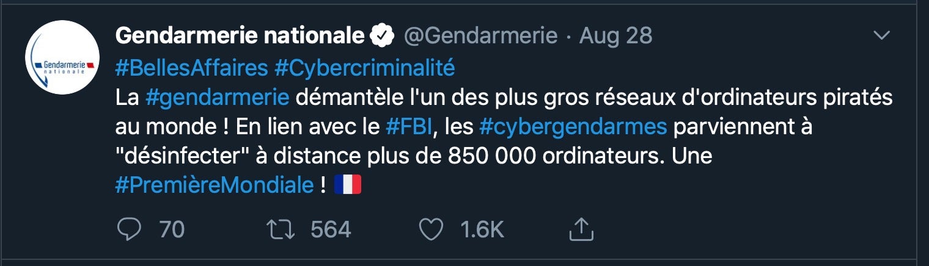Open the #Cybercriminalité hashtag
This screenshot has width=929, height=266.
pyautogui.click(x=365, y=68)
